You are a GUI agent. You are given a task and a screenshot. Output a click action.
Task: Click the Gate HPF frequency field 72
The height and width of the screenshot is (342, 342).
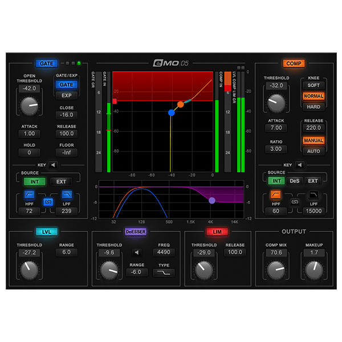(x=29, y=211)
